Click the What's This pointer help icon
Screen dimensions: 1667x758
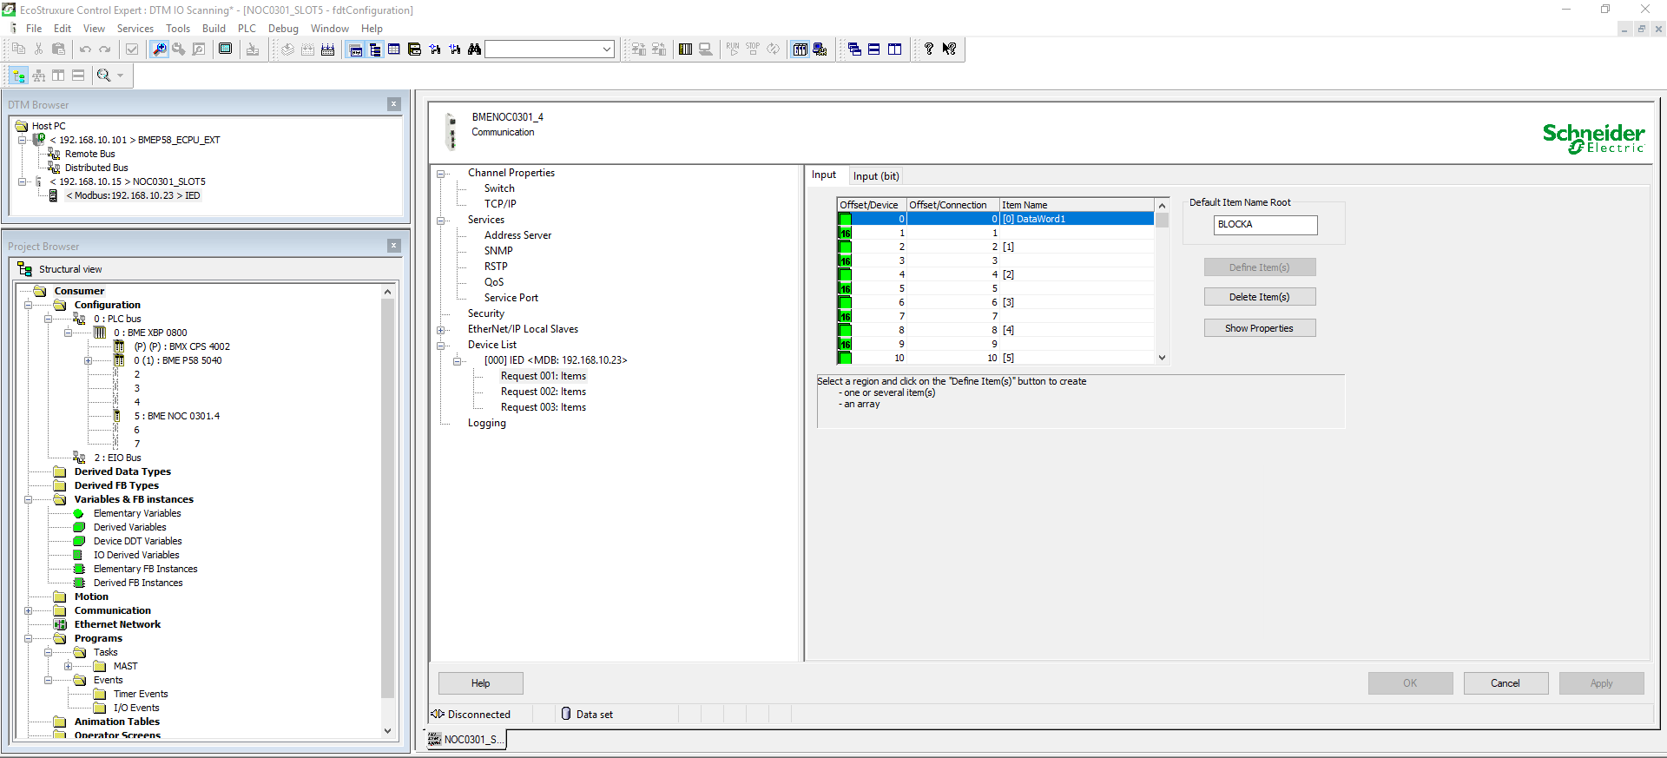point(949,49)
